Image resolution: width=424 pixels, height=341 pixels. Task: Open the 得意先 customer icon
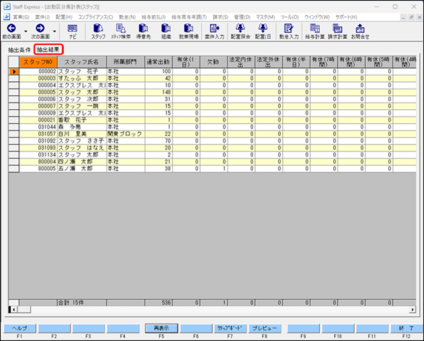coord(144,28)
